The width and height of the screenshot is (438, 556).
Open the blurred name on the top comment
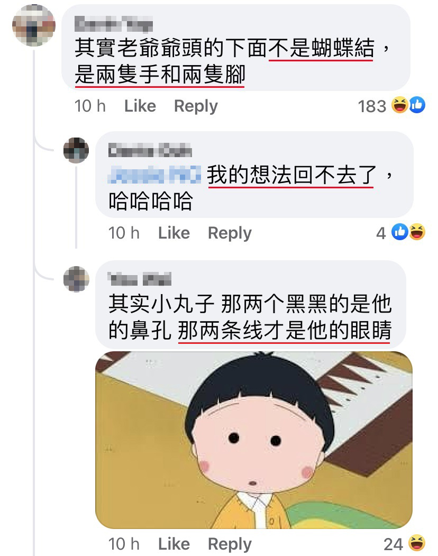coord(114,24)
